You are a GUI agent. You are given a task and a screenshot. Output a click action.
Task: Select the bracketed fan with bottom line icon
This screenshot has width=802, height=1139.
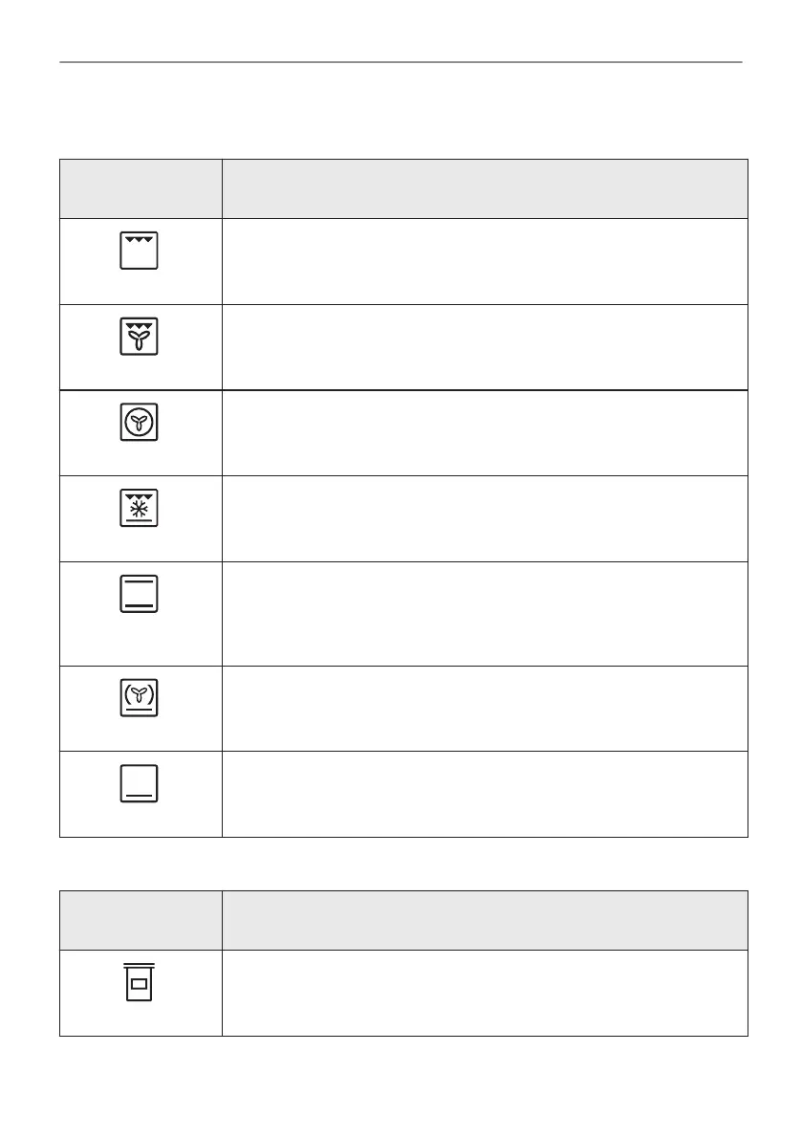coord(139,697)
